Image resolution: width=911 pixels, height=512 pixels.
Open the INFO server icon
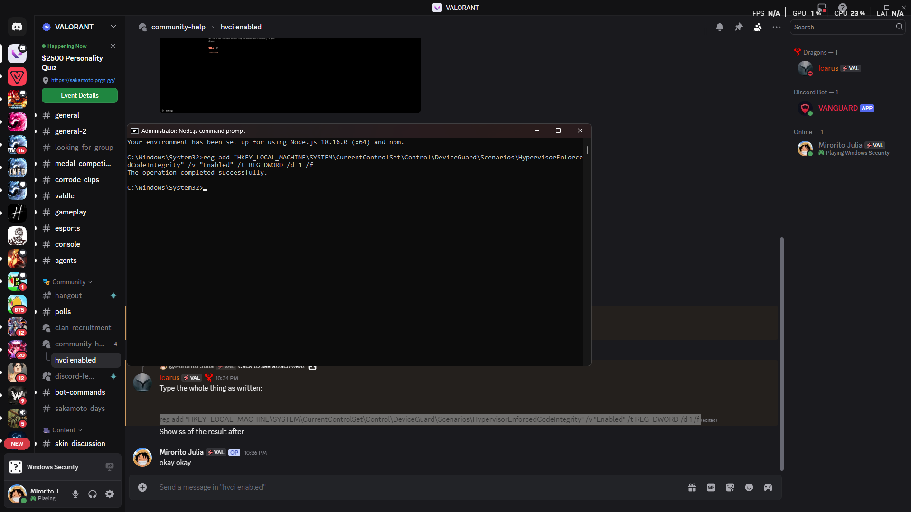[17, 168]
